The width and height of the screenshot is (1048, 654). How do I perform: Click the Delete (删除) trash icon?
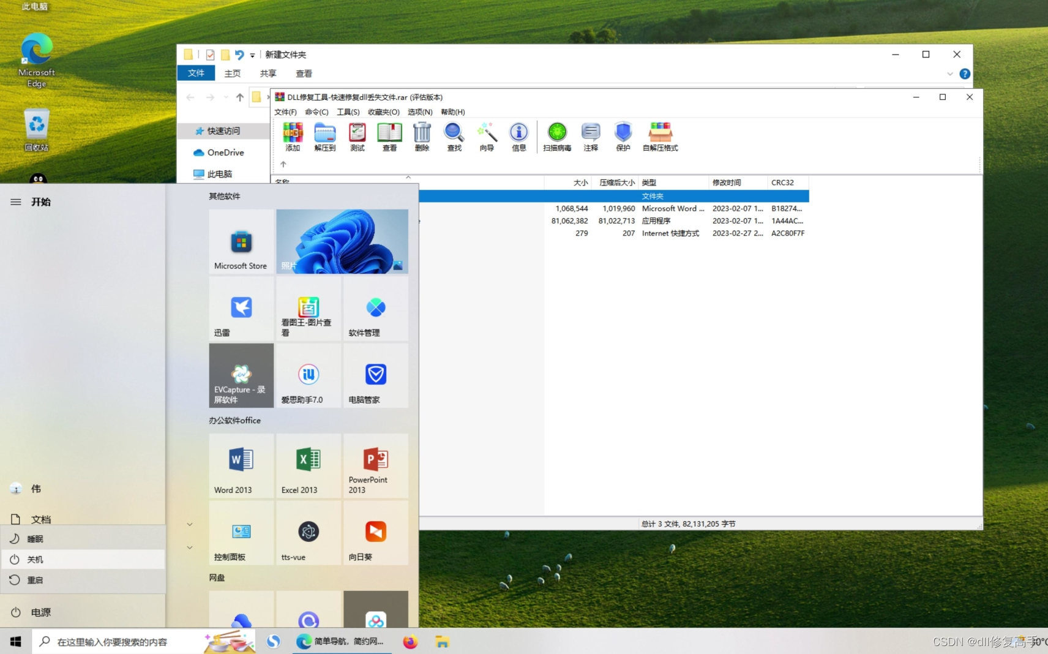click(x=422, y=137)
